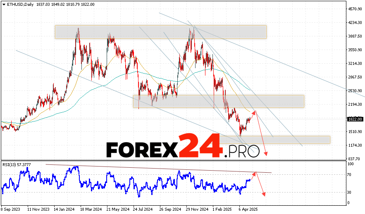Click the red downward arrowhead on price chart
The width and height of the screenshot is (365, 214).
[266, 154]
